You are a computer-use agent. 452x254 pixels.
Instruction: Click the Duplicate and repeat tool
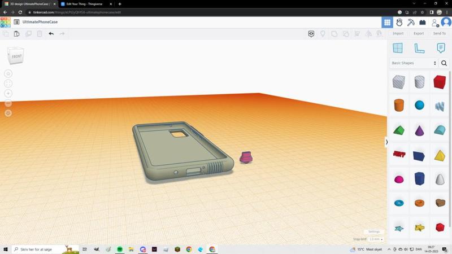tap(28, 34)
